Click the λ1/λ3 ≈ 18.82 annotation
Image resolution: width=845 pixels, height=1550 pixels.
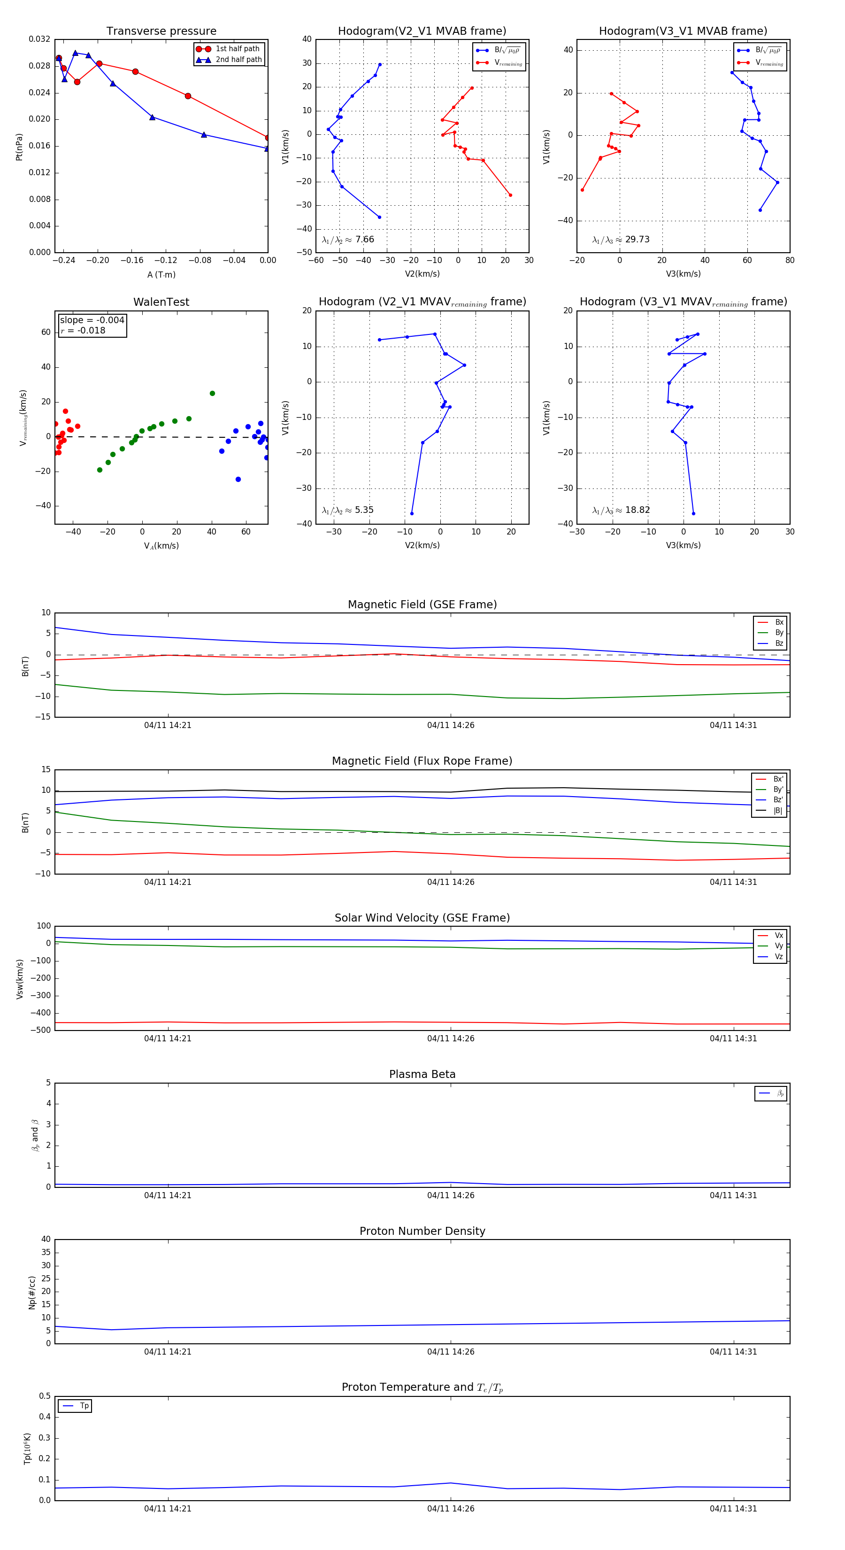621,510
